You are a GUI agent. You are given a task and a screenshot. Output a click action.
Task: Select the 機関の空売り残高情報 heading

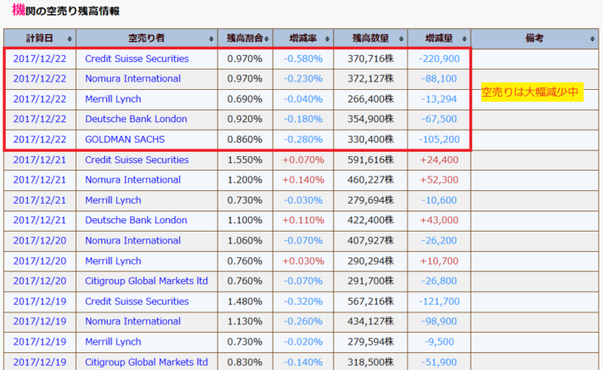(65, 10)
